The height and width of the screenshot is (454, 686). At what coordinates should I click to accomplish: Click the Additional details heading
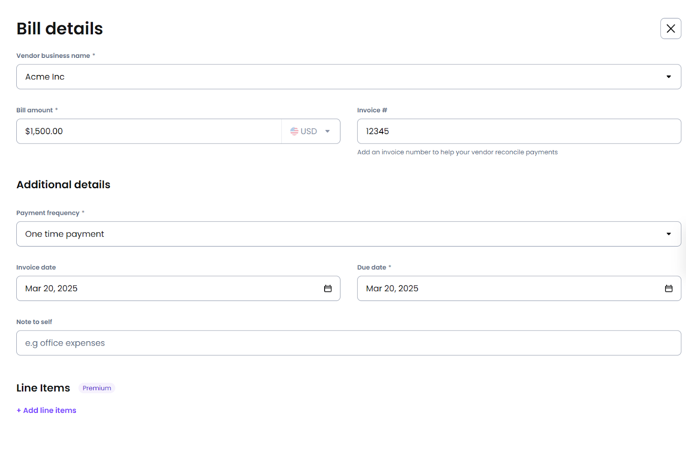[63, 185]
